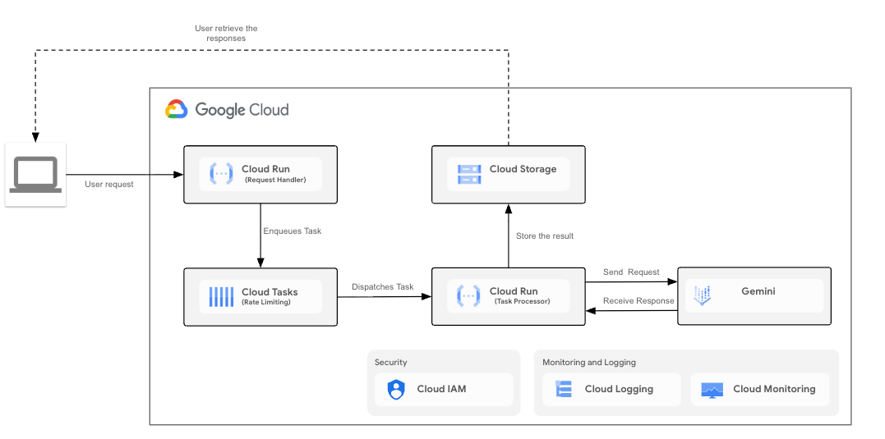
Task: Click the 'Store the result' label
Action: click(545, 236)
